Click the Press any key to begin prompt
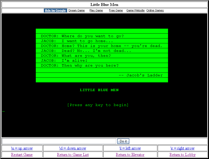209x159 pixels. [x=98, y=105]
